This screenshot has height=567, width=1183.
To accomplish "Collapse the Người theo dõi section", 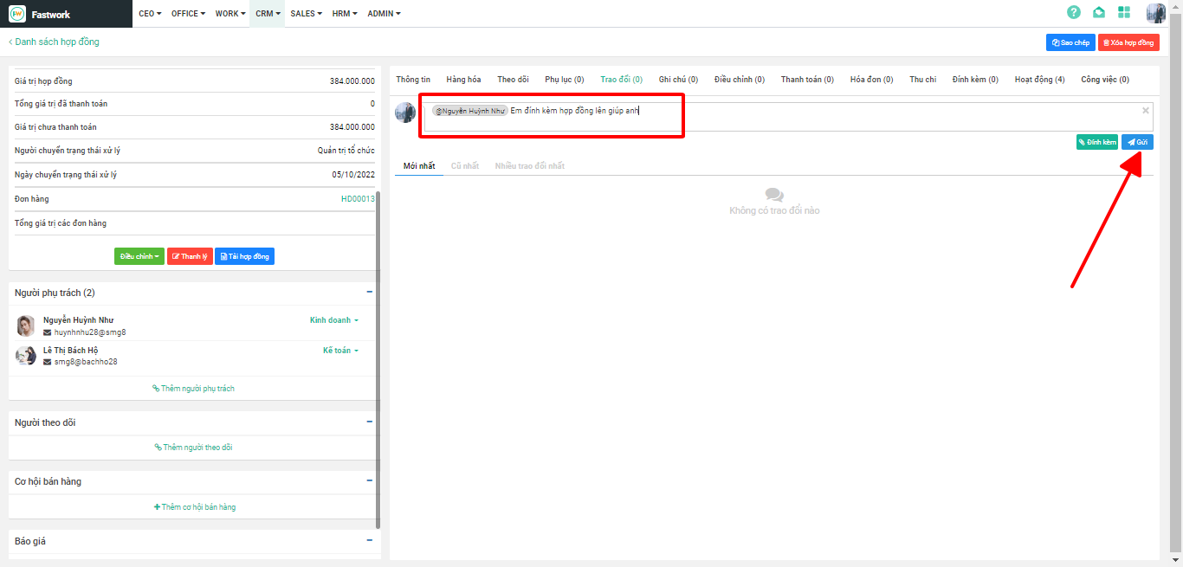I will click(370, 422).
